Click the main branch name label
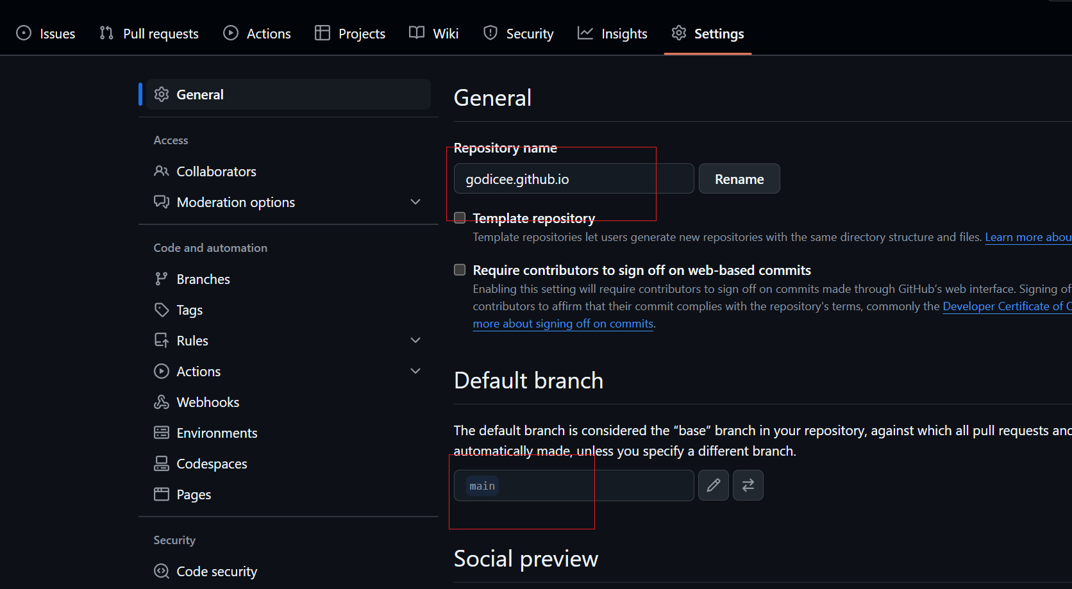Viewport: 1072px width, 589px height. [482, 486]
